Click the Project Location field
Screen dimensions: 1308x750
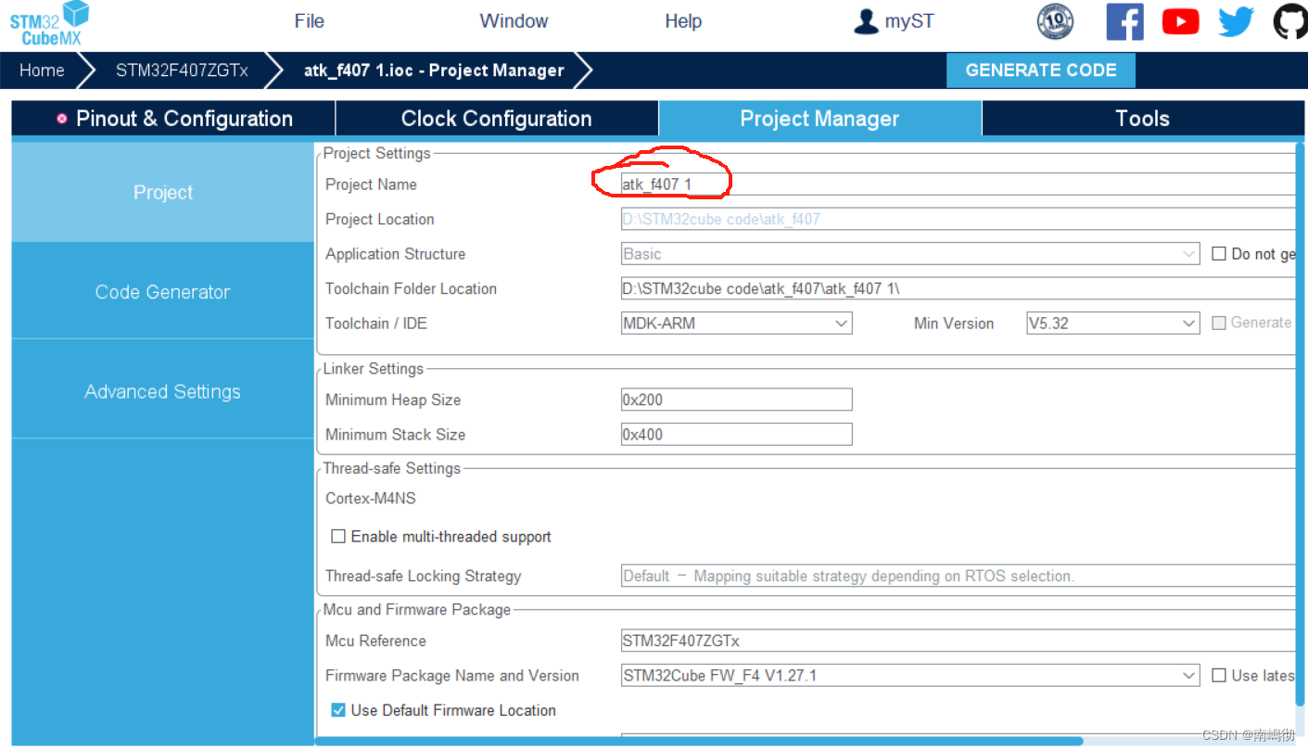pos(958,220)
